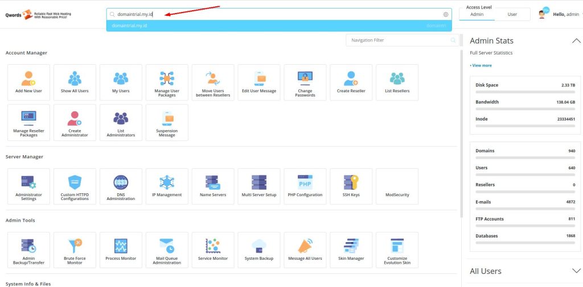This screenshot has width=583, height=287.
Task: Click the Qwords logo
Action: coord(35,14)
